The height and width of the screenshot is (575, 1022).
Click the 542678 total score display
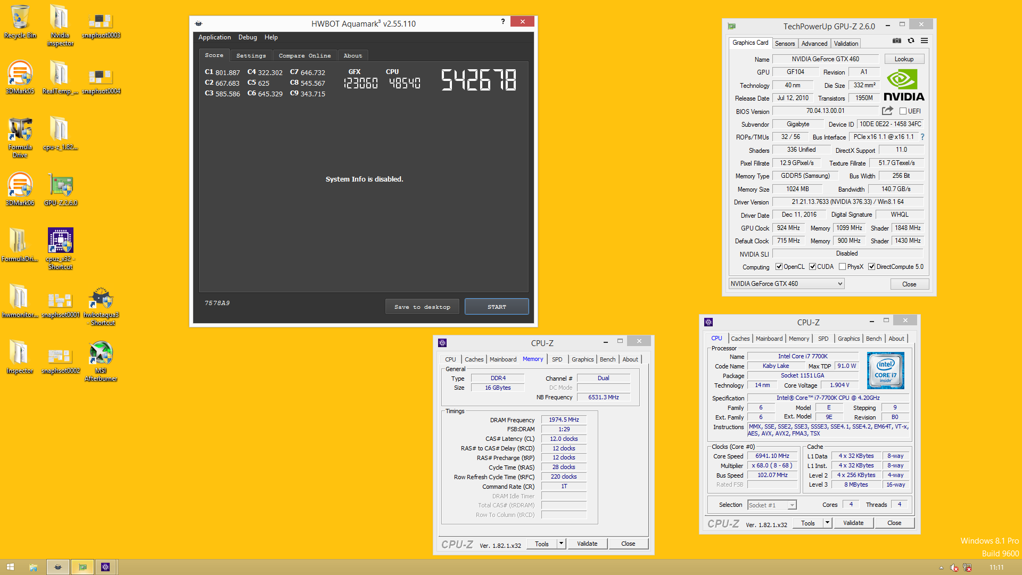tap(479, 80)
